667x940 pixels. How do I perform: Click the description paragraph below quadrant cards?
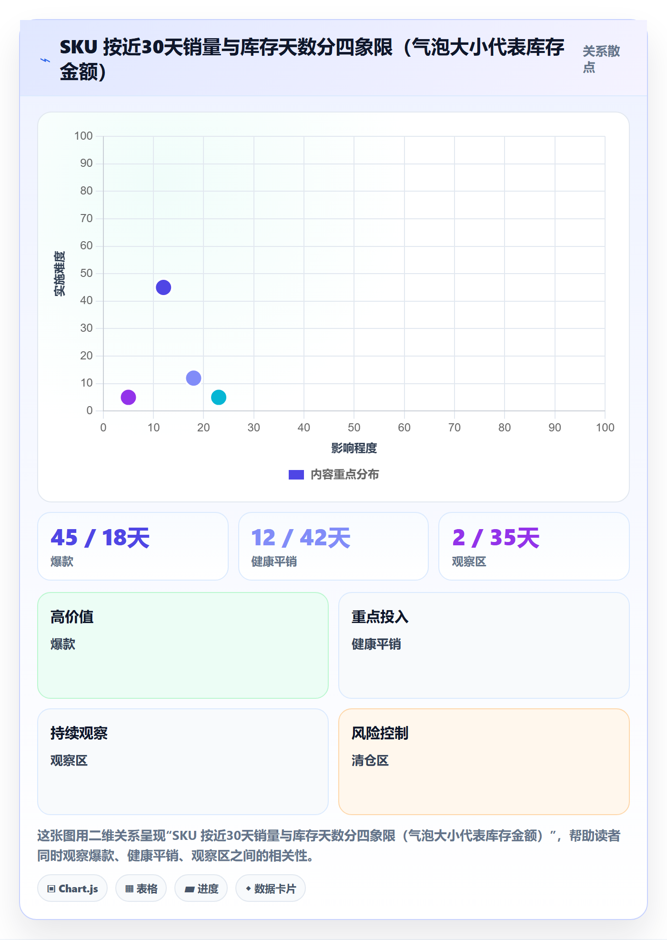(329, 846)
